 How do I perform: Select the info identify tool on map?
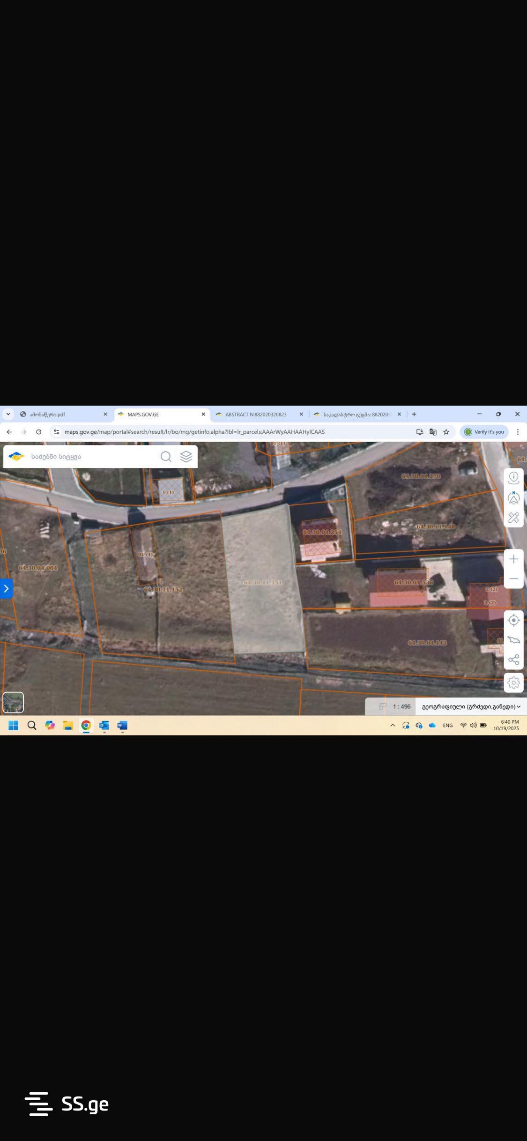(513, 478)
